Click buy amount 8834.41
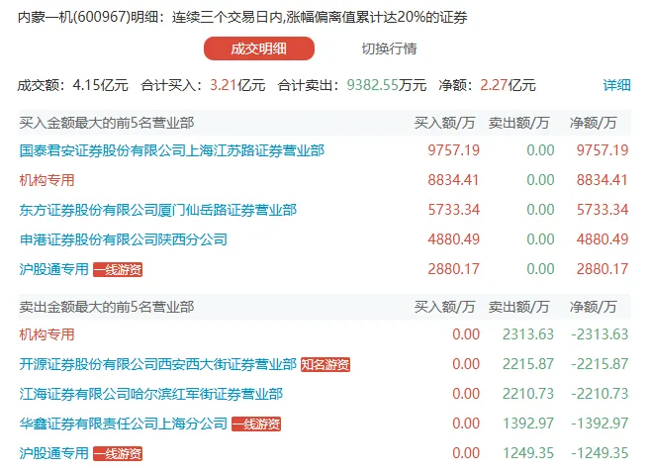 click(x=454, y=180)
